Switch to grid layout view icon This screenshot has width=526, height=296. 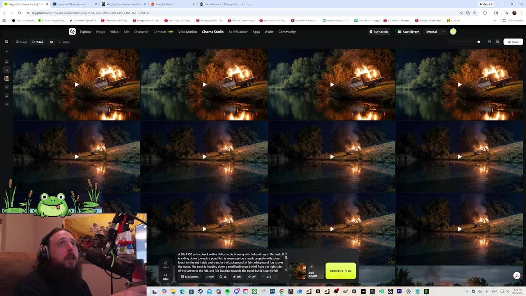click(497, 42)
